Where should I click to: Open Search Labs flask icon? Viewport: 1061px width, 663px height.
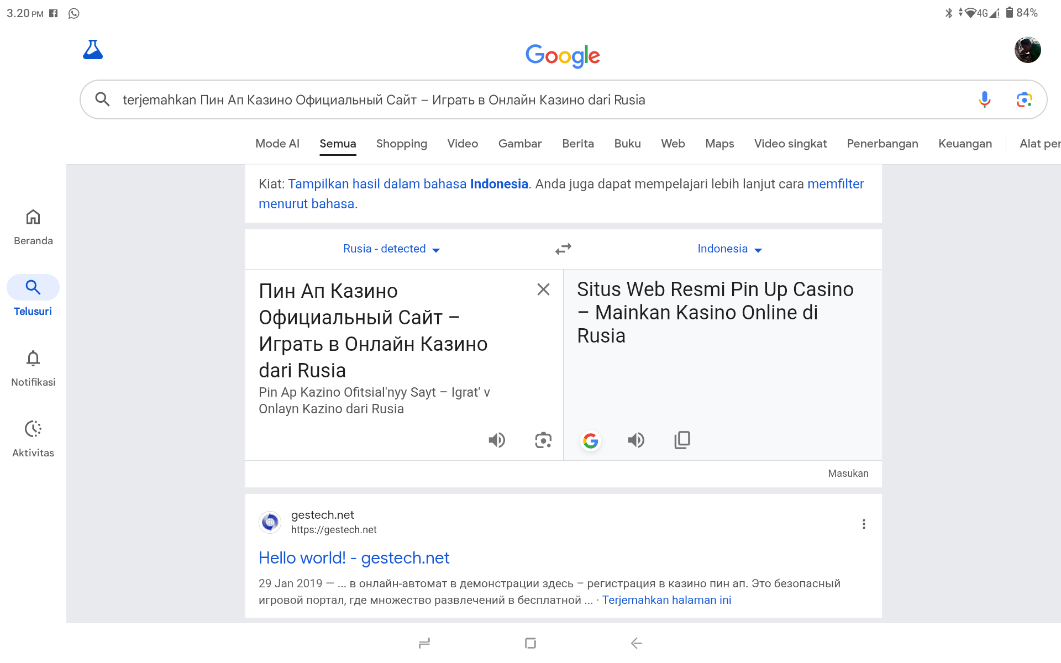[93, 50]
